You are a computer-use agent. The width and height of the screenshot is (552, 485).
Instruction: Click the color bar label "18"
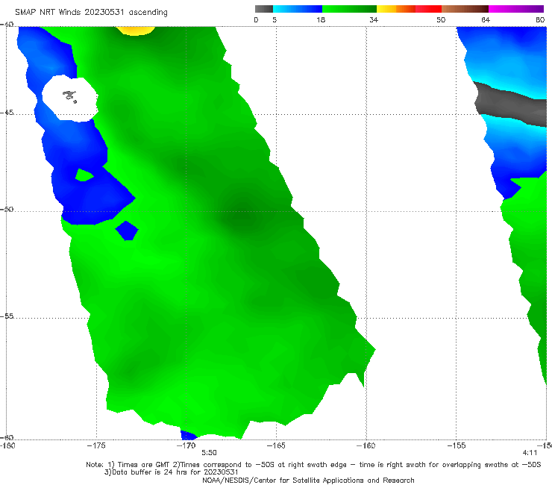click(321, 19)
